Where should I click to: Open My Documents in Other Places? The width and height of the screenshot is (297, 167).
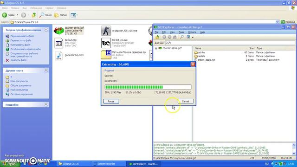19,81
